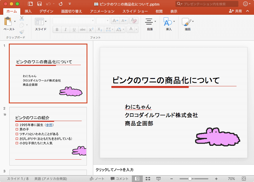Start slideshow from status bar icon
The height and width of the screenshot is (182, 254).
click(x=158, y=179)
